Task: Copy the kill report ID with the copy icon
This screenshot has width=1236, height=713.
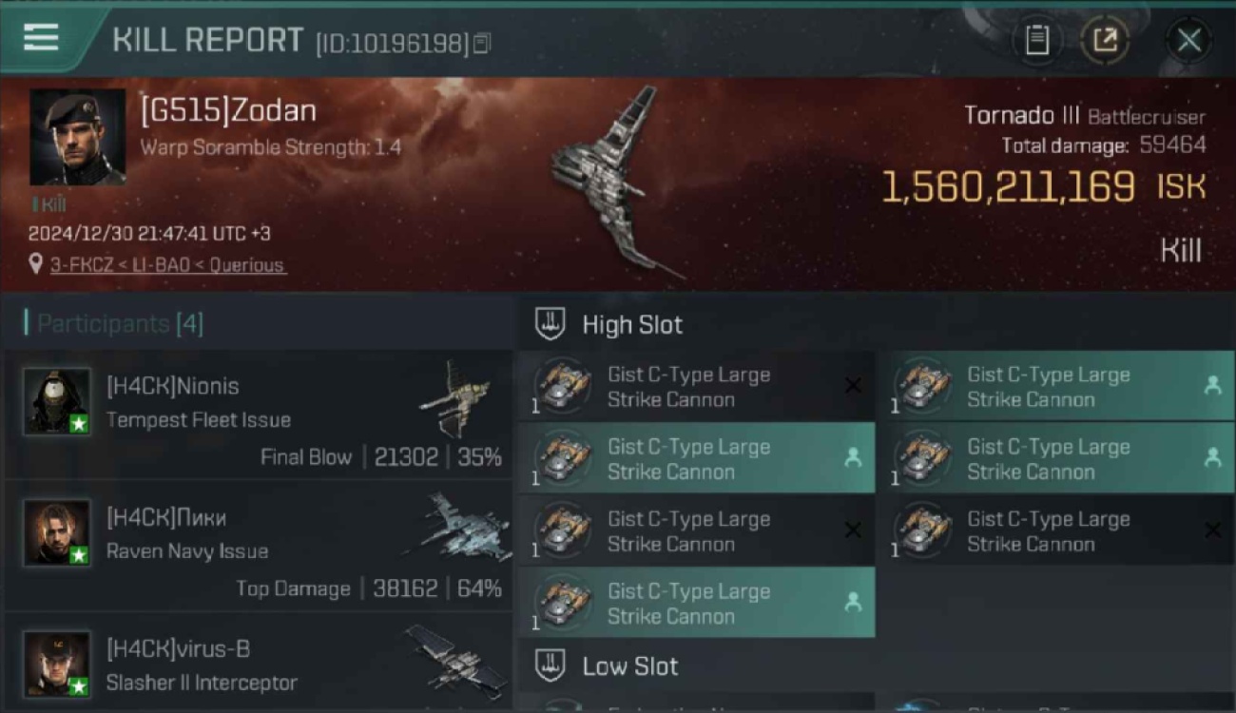Action: pos(482,43)
